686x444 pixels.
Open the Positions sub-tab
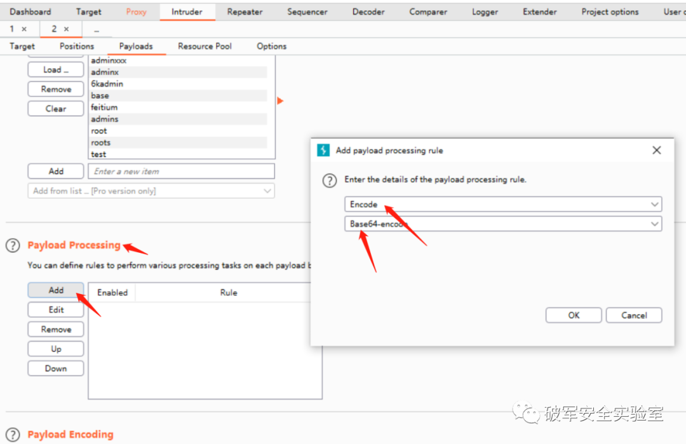pyautogui.click(x=77, y=46)
